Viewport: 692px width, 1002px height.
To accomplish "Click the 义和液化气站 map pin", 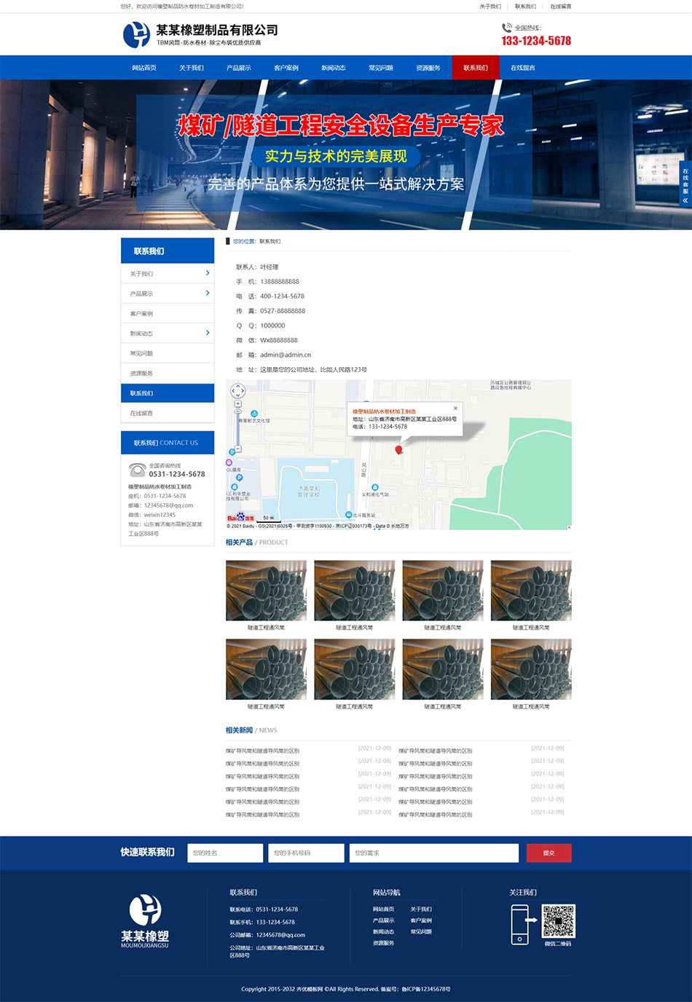I will [x=375, y=487].
